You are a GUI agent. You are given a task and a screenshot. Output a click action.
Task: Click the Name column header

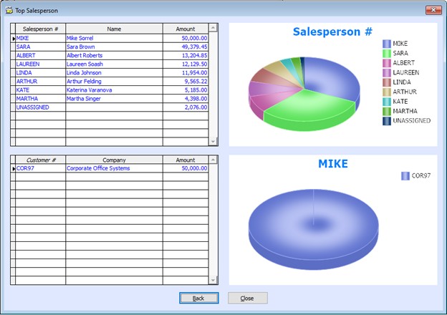(x=114, y=29)
